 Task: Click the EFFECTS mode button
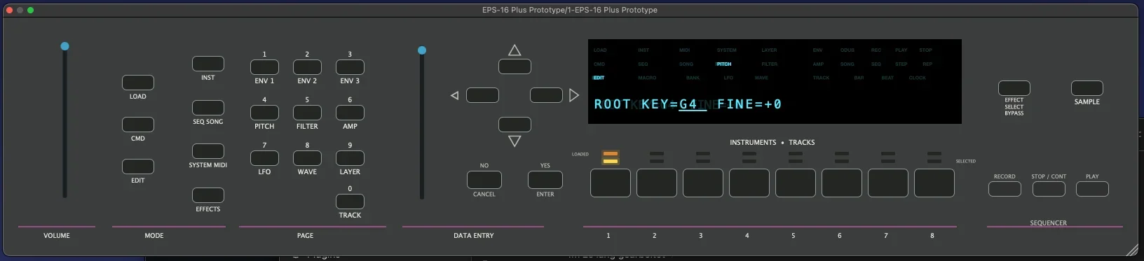coord(208,195)
